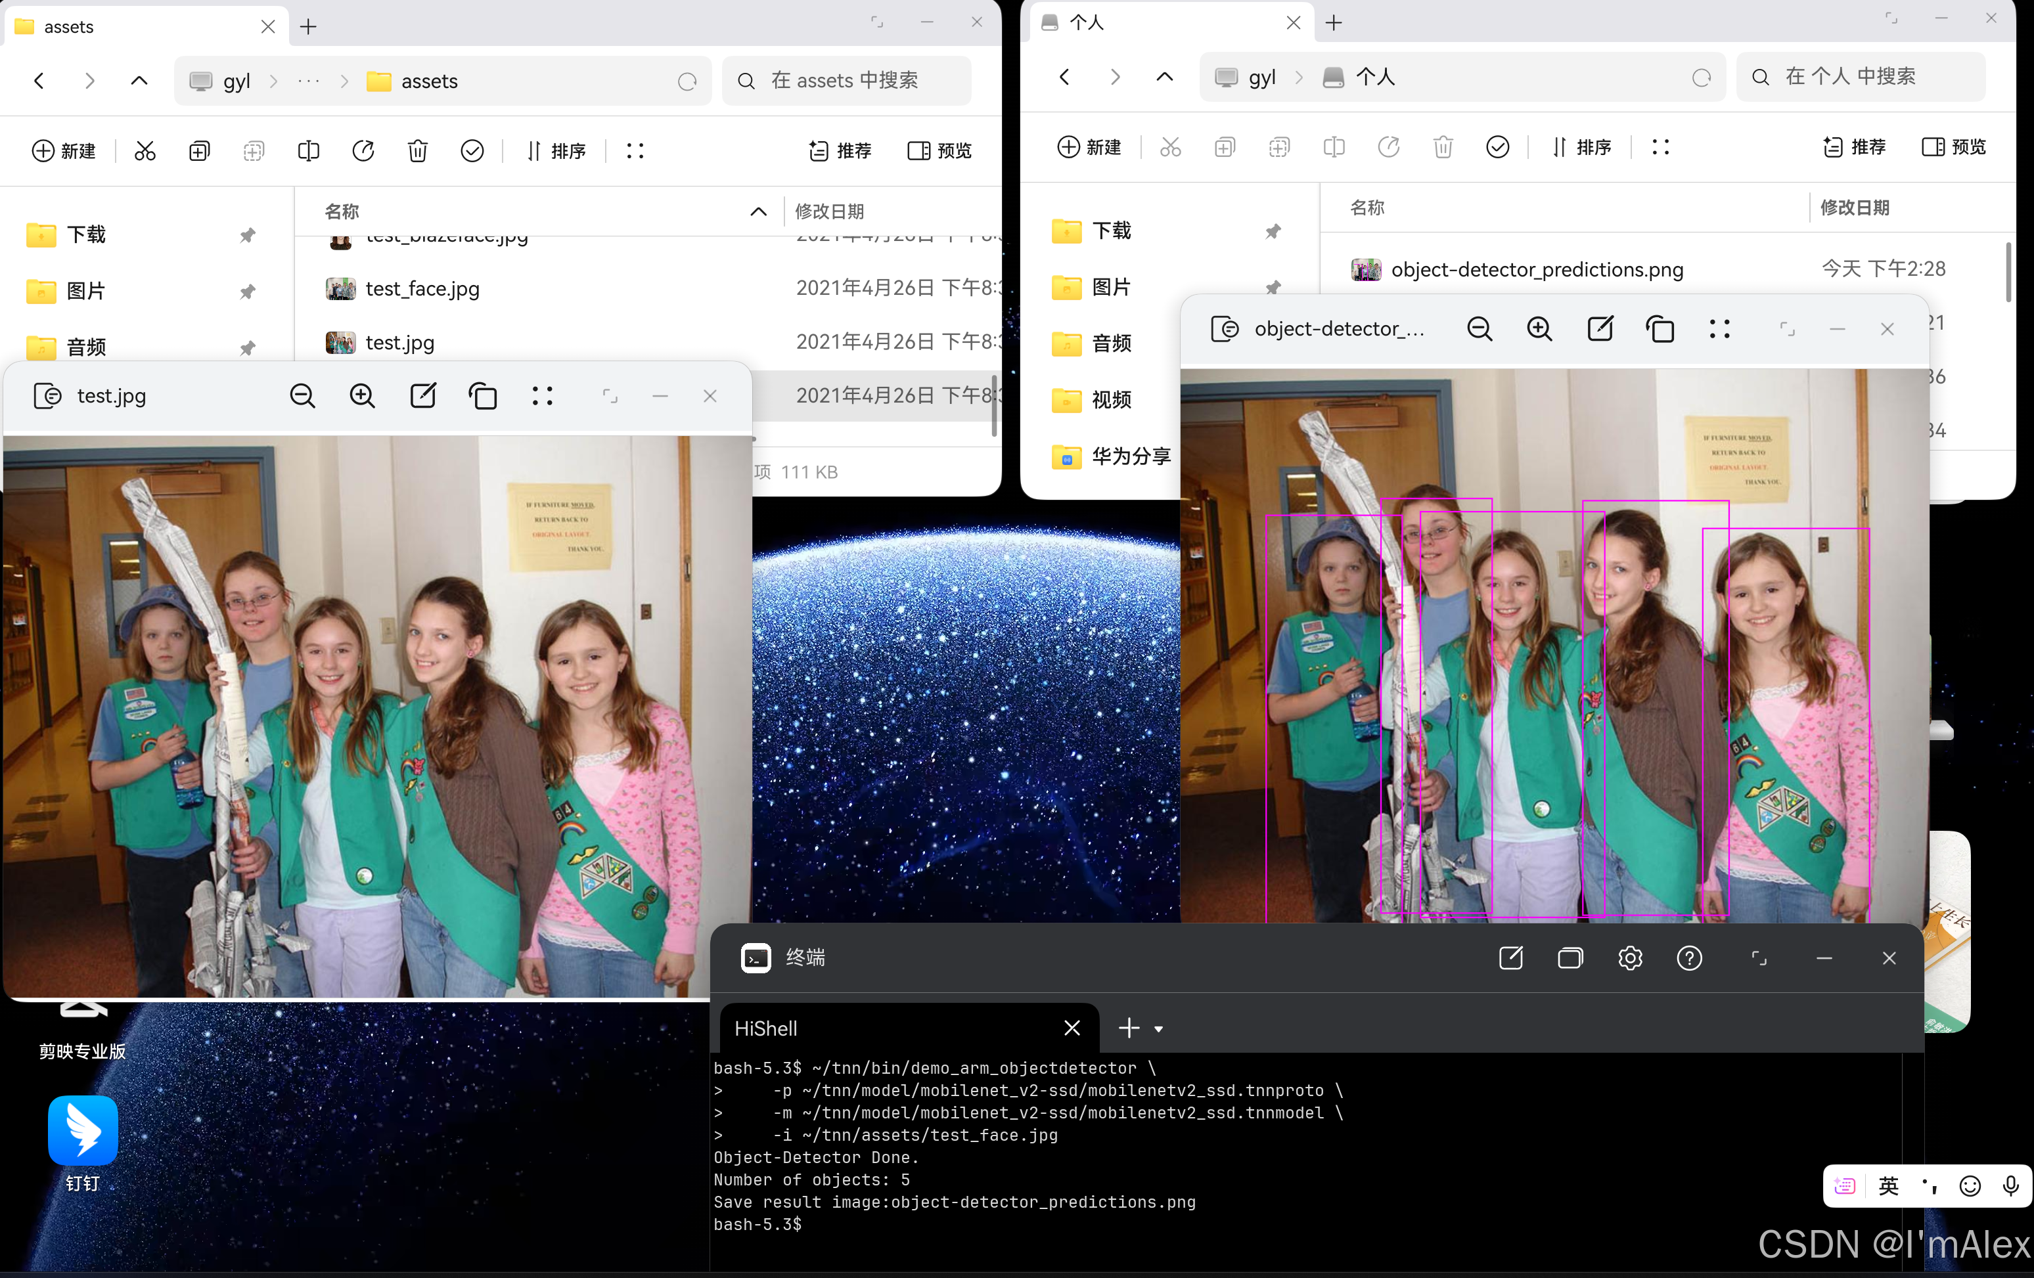Switch input language via 英 indicator

(1889, 1186)
